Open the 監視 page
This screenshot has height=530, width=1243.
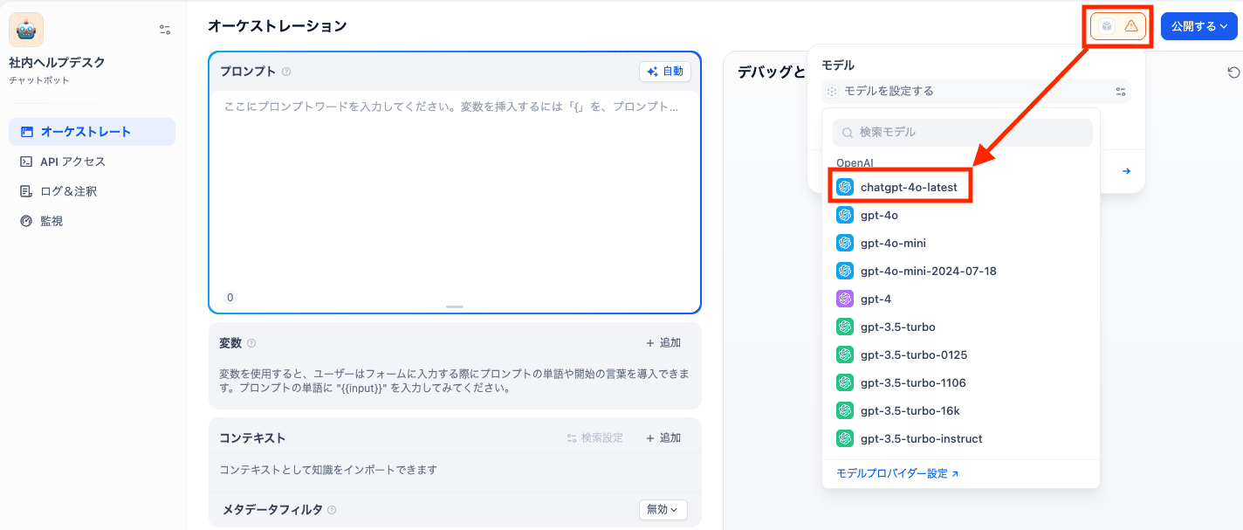click(x=92, y=221)
